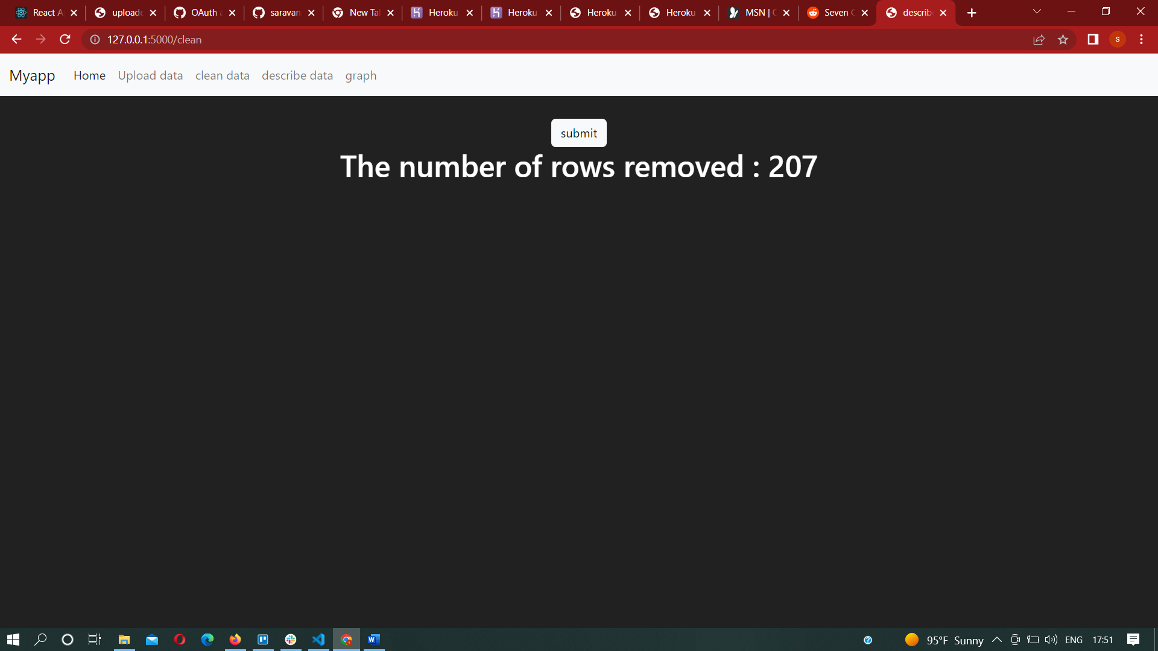Launch Firefox from the taskbar
Viewport: 1158px width, 651px height.
(x=235, y=640)
